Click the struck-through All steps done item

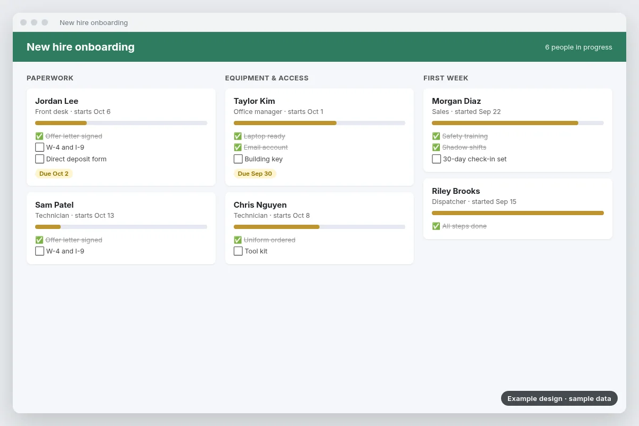coord(464,226)
